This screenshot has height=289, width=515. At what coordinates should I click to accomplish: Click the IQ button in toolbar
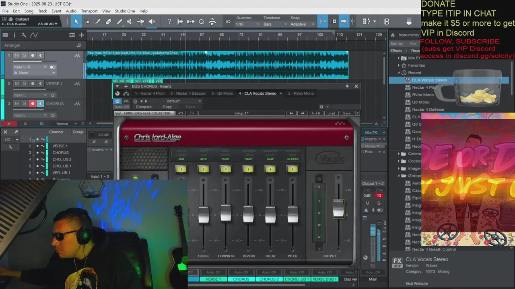click(228, 22)
